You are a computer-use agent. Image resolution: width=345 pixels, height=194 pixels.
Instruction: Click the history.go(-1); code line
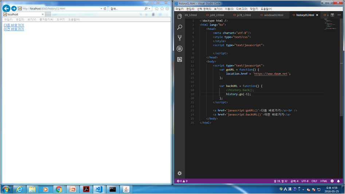pyautogui.click(x=238, y=94)
